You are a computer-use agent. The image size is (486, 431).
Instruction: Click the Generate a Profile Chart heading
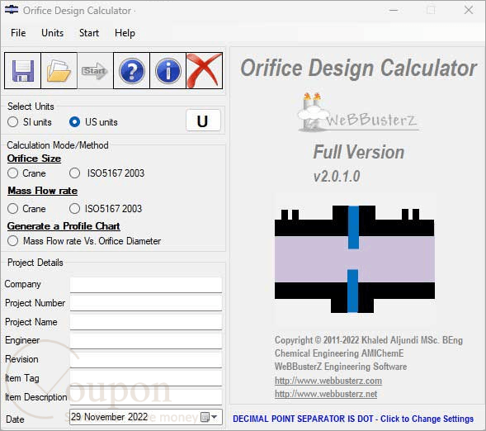tap(64, 226)
